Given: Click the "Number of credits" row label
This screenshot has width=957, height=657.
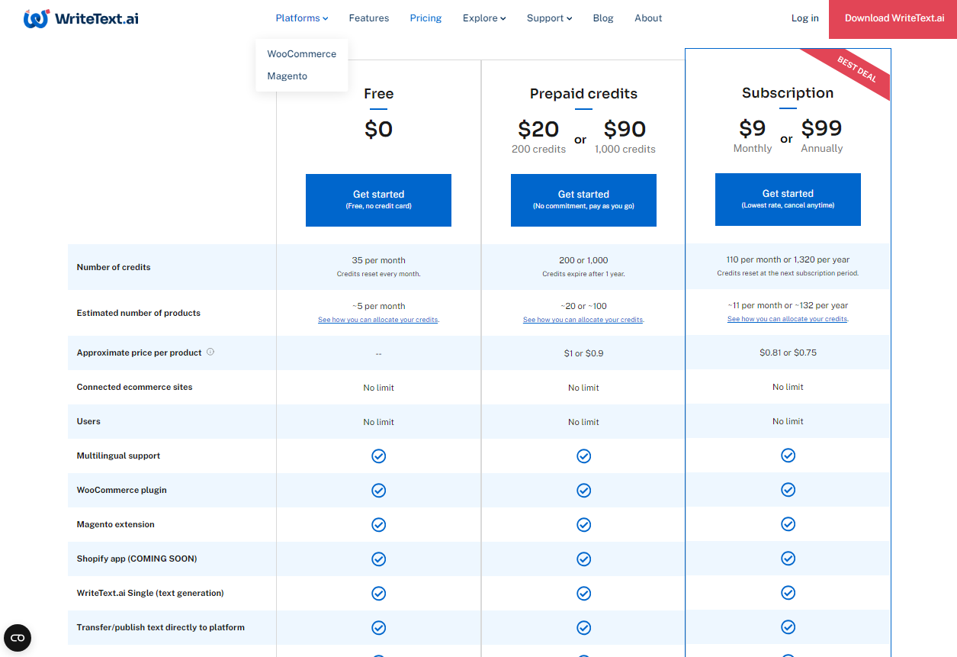Looking at the screenshot, I should (114, 267).
